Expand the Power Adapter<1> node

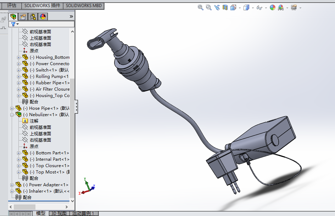point(12,185)
